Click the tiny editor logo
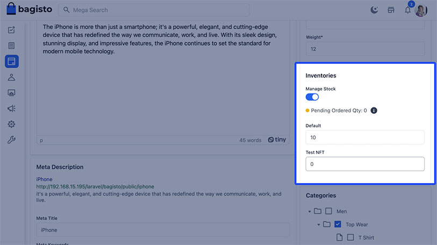This screenshot has height=245, width=437. point(277,140)
